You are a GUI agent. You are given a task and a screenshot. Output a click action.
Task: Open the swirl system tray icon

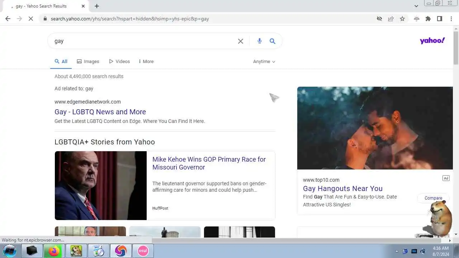click(423, 251)
